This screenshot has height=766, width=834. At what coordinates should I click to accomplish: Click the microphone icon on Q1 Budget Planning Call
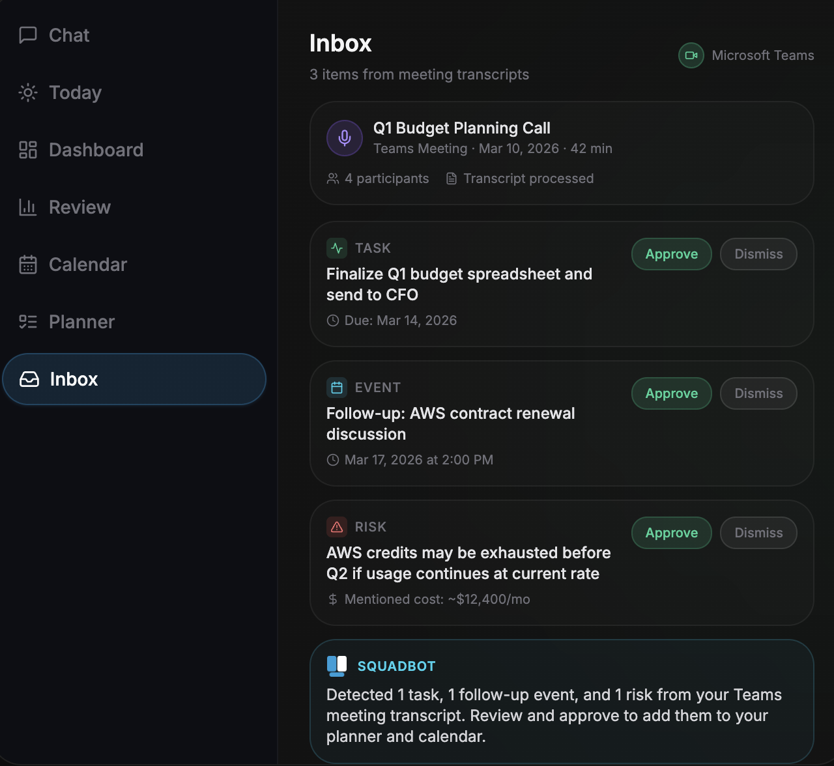345,138
